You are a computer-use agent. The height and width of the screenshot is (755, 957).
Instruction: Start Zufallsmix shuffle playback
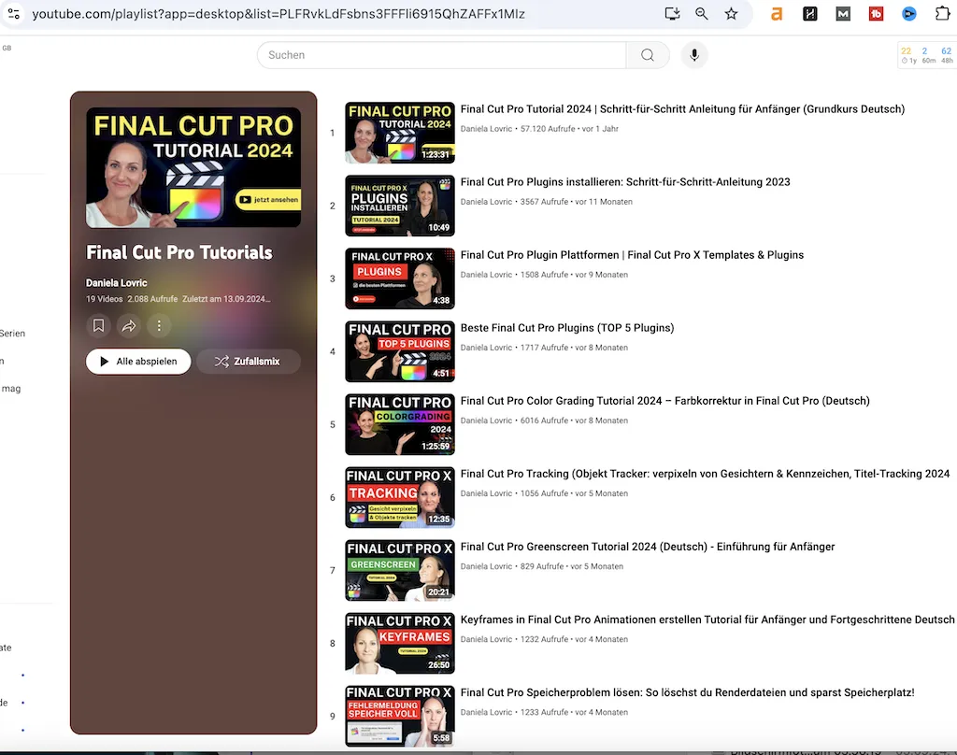click(x=249, y=362)
